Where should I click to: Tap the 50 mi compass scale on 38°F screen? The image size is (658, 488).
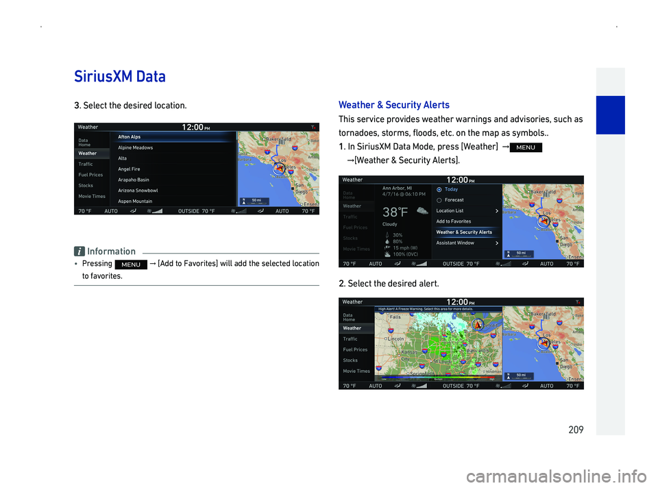pyautogui.click(x=519, y=254)
